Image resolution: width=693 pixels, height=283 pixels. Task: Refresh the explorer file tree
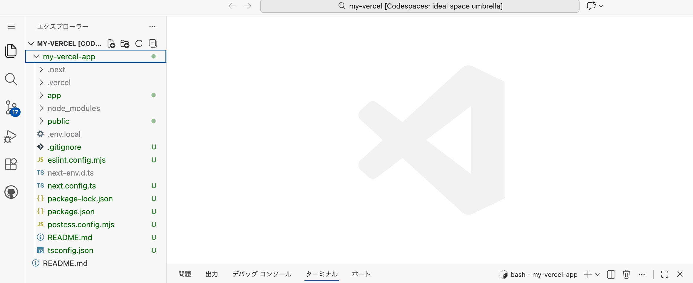point(139,44)
